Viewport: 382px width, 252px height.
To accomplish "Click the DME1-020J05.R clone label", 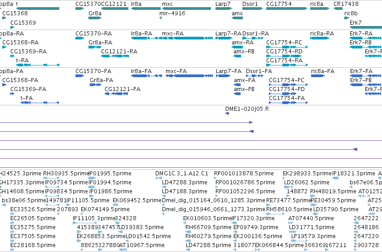I will pos(247,109).
